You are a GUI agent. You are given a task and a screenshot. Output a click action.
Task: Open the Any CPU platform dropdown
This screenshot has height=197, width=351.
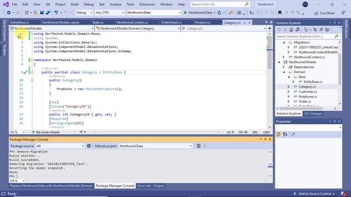click(x=110, y=13)
